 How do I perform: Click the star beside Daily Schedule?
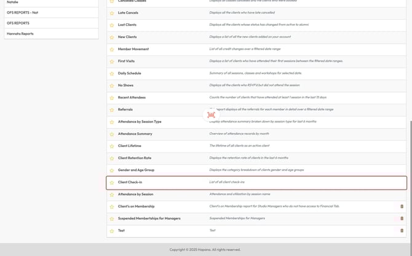coord(112,73)
